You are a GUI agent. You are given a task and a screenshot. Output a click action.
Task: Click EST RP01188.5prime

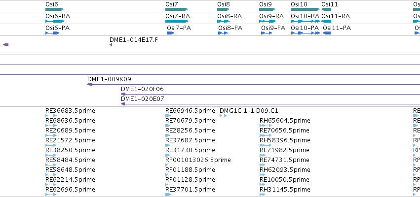pyautogui.click(x=167, y=175)
